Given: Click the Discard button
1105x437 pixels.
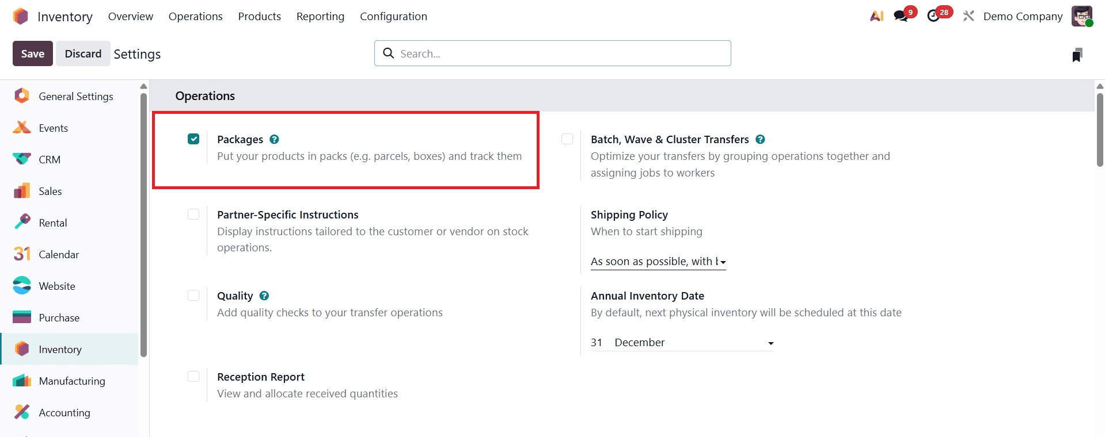Looking at the screenshot, I should [x=83, y=53].
